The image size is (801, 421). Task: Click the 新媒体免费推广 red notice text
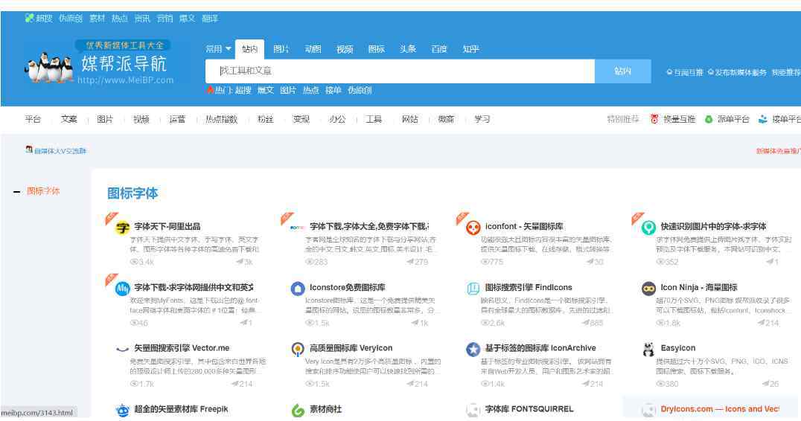pos(779,151)
